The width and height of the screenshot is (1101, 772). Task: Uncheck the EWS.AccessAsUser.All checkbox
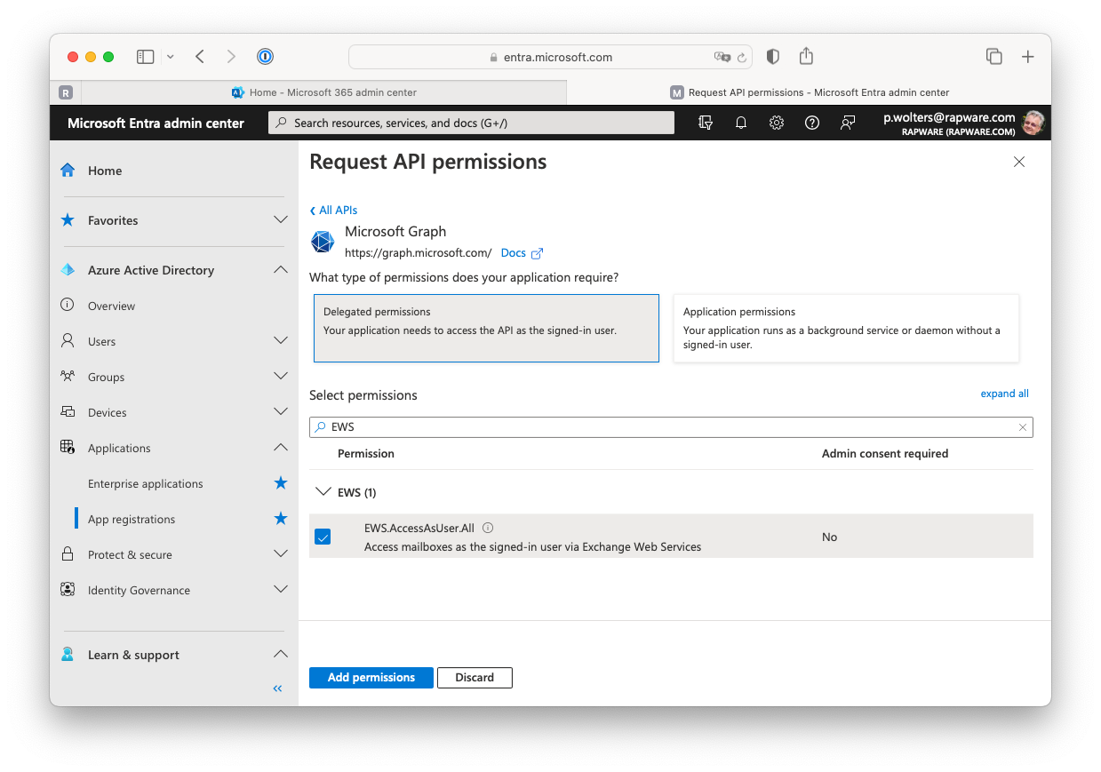tap(323, 537)
